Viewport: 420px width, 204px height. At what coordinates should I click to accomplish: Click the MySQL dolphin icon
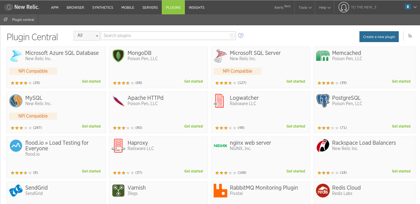tap(16, 101)
